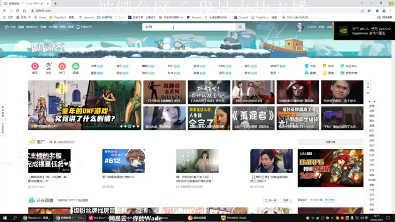Image resolution: width=395 pixels, height=222 pixels.
Task: Open the Discord bookmark
Action: click(x=241, y=17)
